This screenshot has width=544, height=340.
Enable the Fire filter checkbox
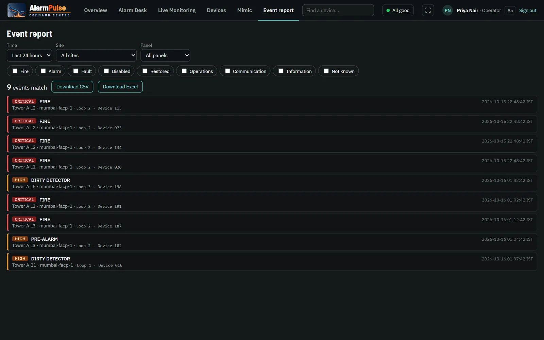click(15, 71)
